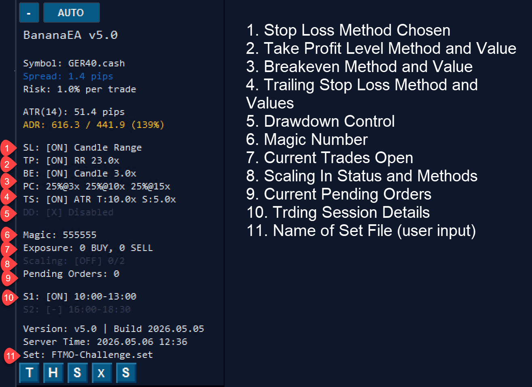Click the Pending Orders: 0 line
This screenshot has width=532, height=387.
pos(71,274)
